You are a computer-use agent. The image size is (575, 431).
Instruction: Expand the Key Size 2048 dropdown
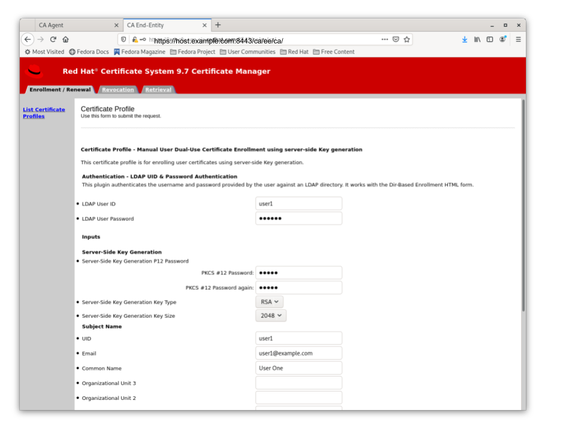click(x=271, y=315)
